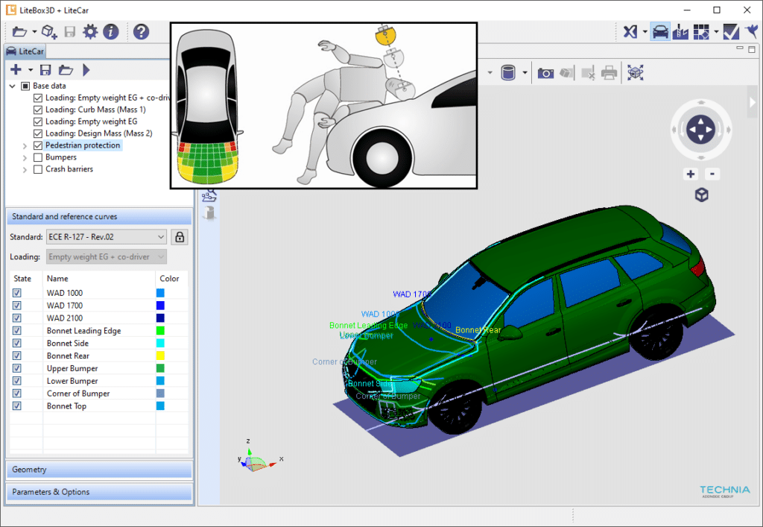Screen dimensions: 763x527
Task: Zoom out with the minus button
Action: pyautogui.click(x=712, y=174)
